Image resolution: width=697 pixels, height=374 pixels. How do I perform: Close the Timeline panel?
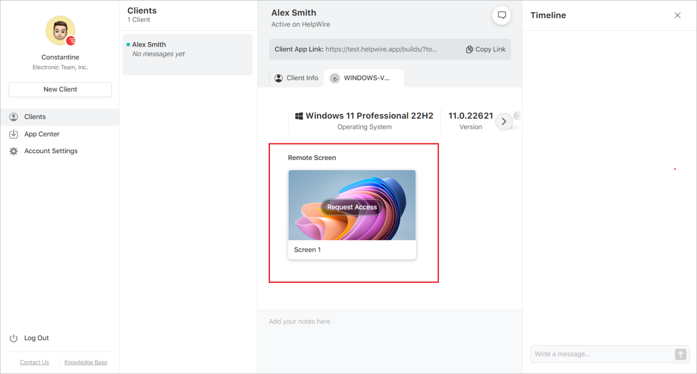[677, 15]
